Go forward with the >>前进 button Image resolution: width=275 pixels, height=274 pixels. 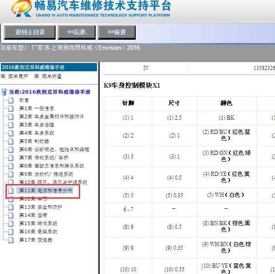click(x=117, y=32)
